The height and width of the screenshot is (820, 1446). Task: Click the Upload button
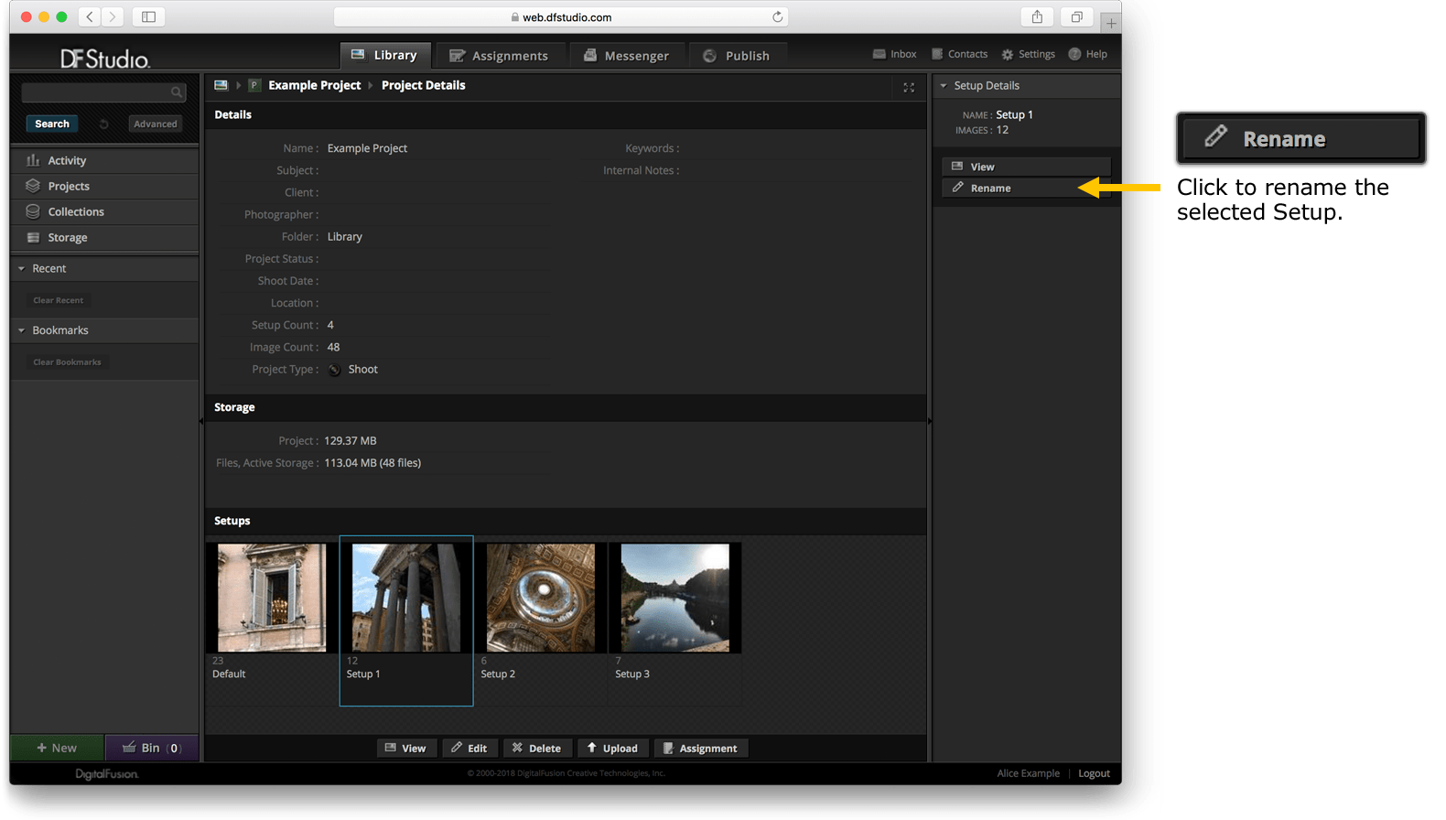click(613, 749)
